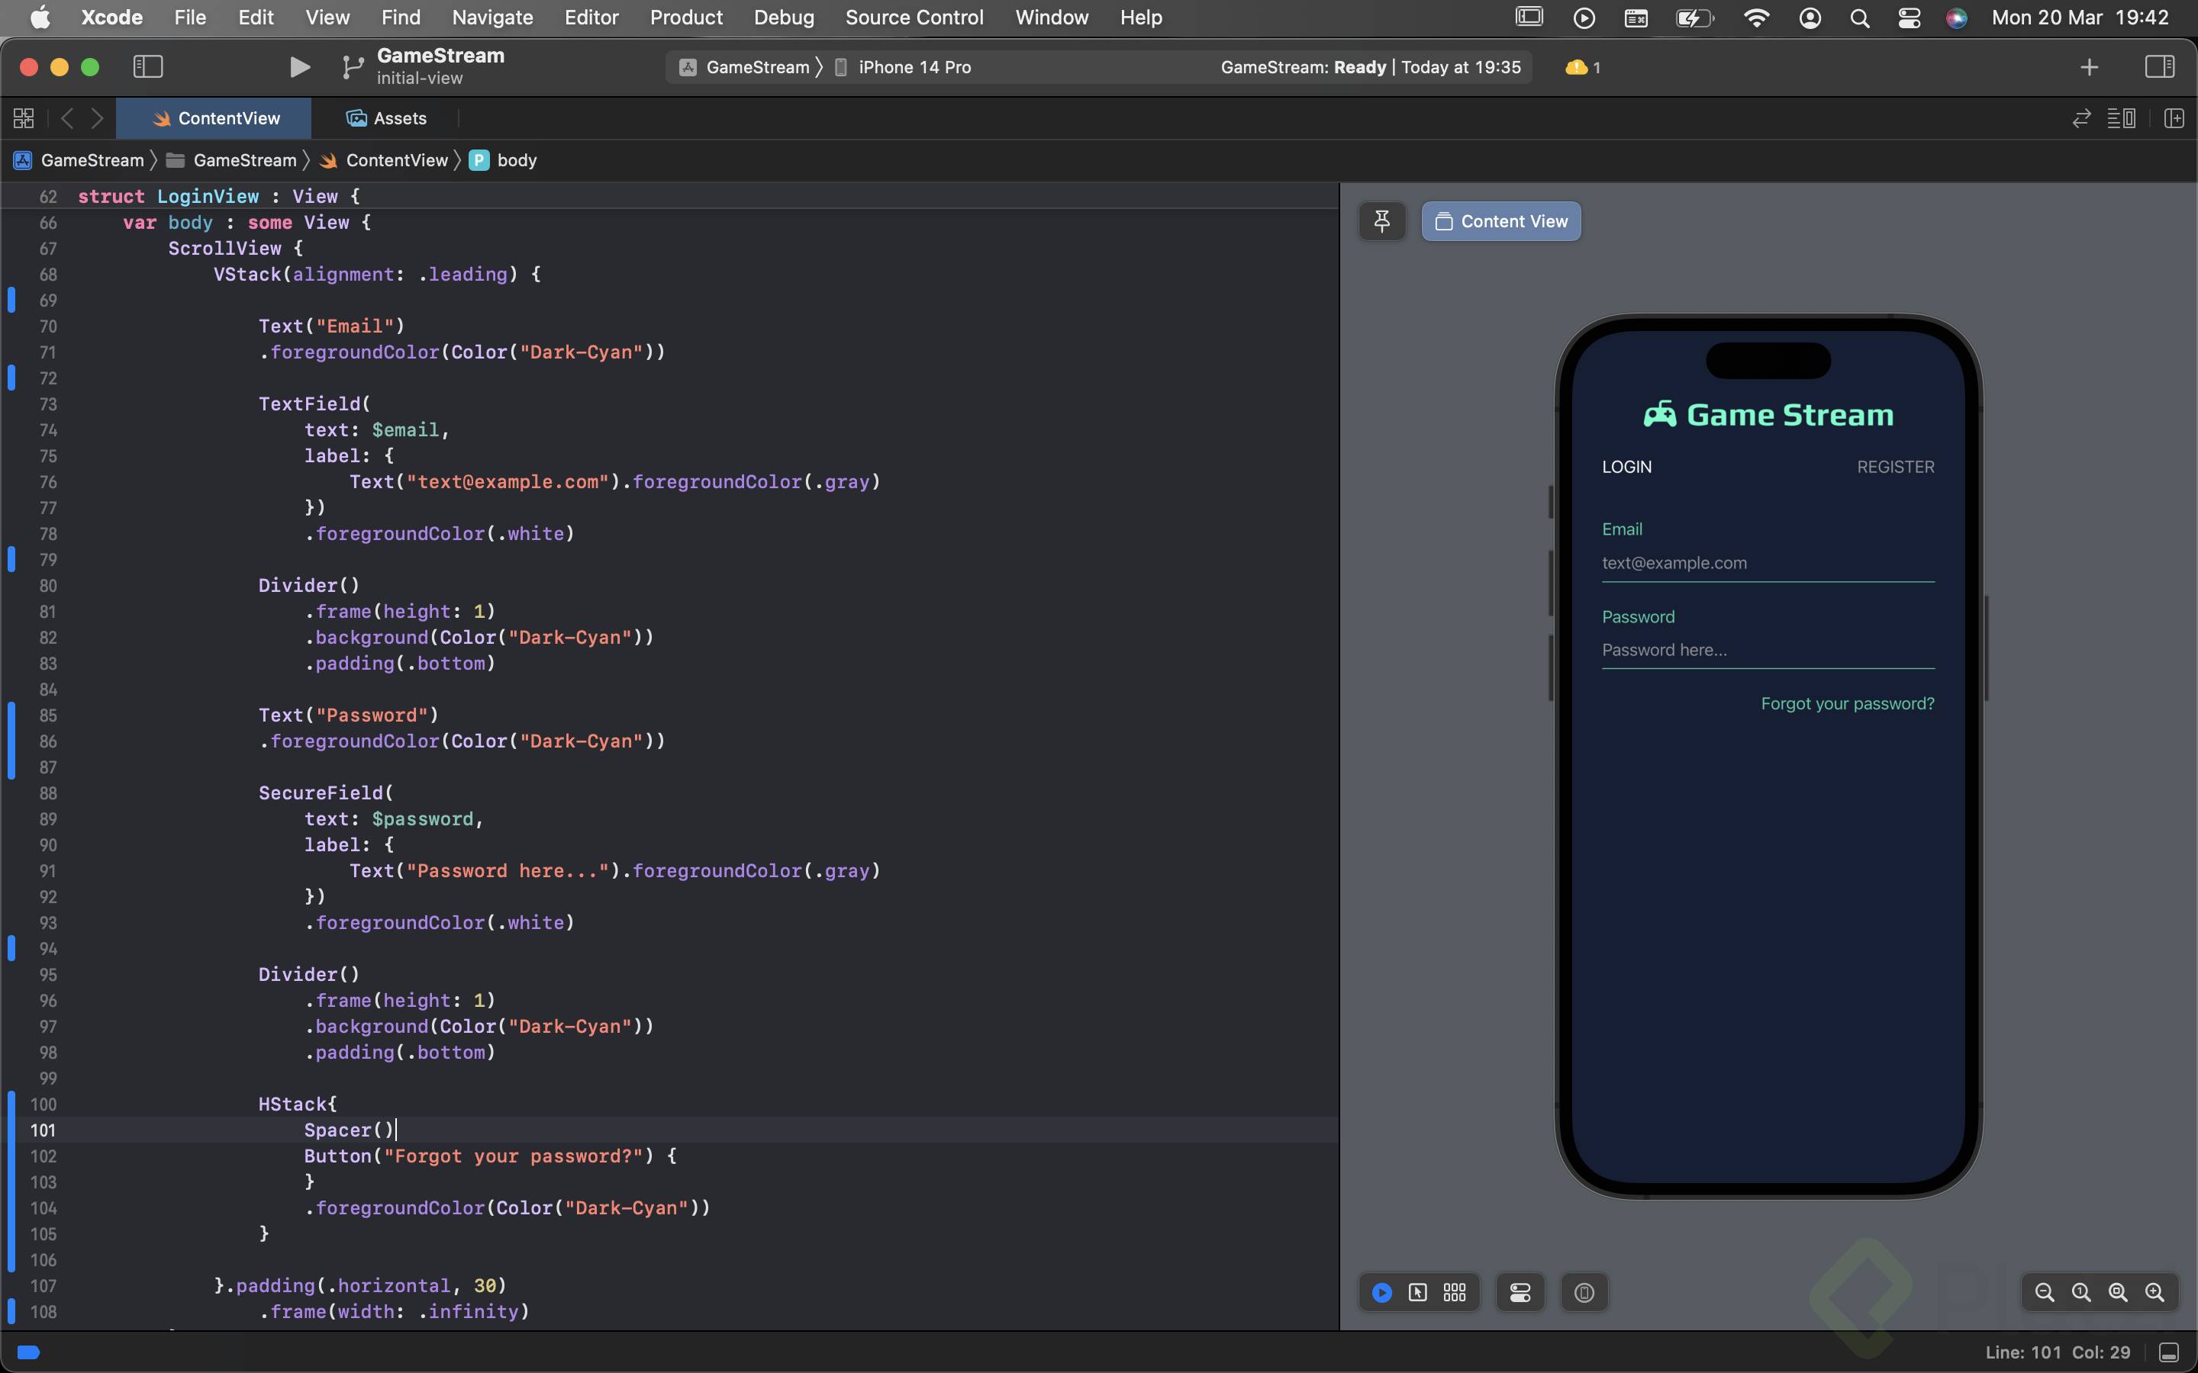Toggle live preview with the blue play button
This screenshot has width=2198, height=1373.
1381,1292
